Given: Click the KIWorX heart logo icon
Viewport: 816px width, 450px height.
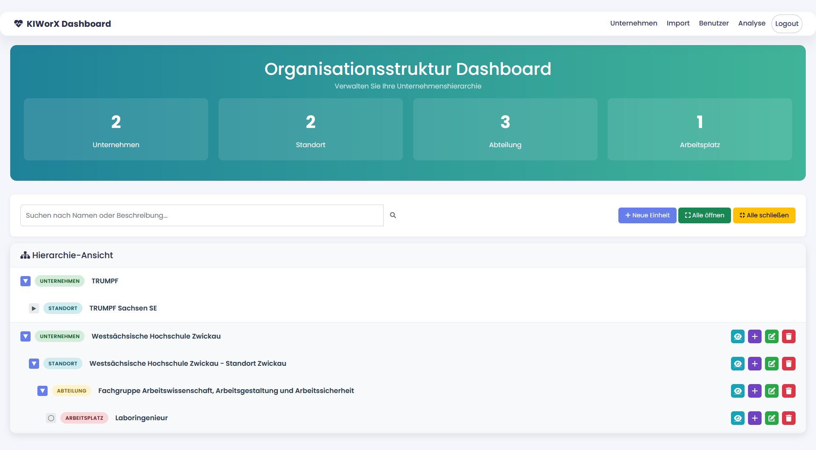Looking at the screenshot, I should pyautogui.click(x=18, y=24).
